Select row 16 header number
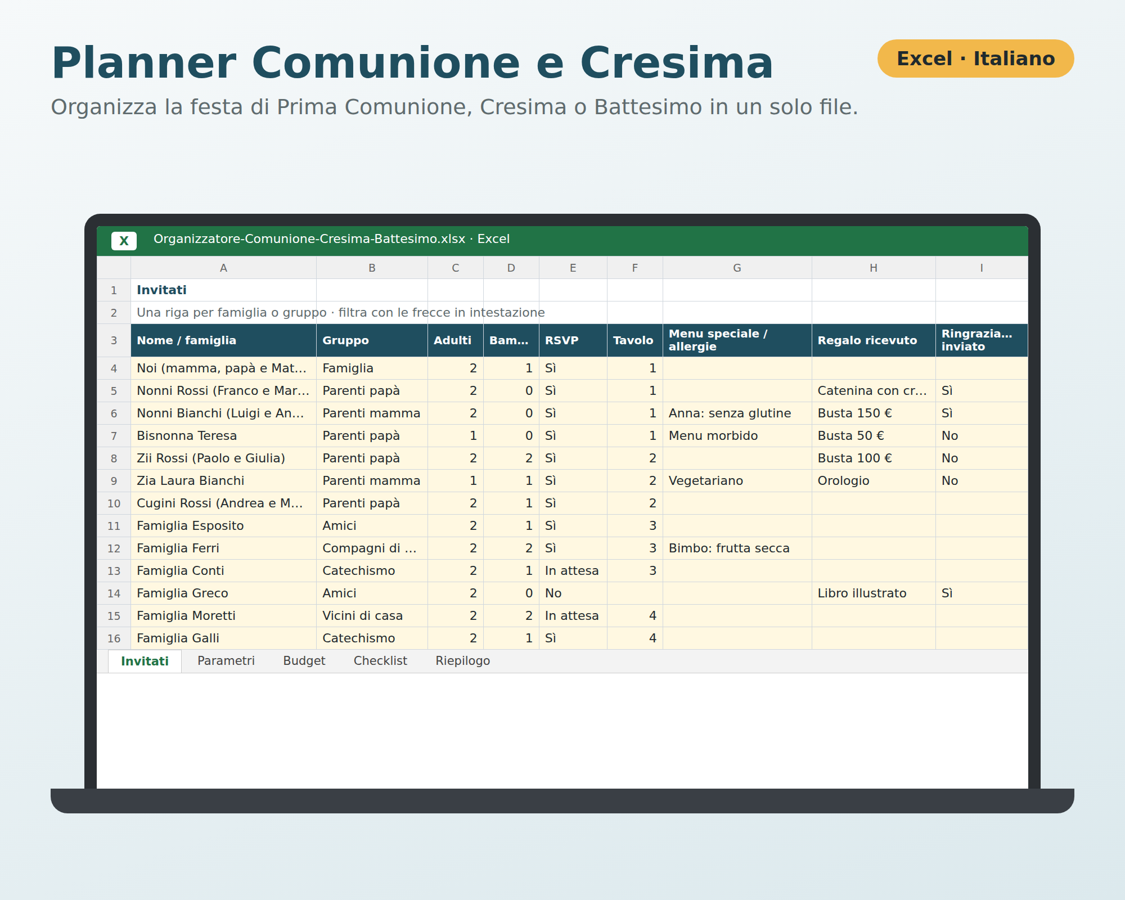This screenshot has height=900, width=1125. coord(114,638)
